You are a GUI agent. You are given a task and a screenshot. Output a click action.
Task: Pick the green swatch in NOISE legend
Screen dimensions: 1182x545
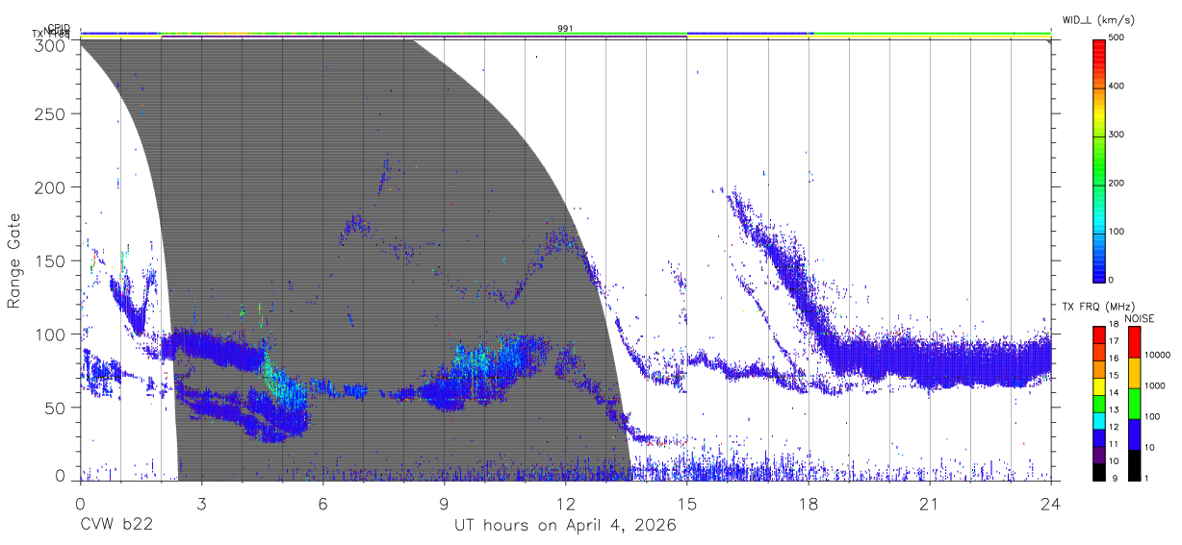pyautogui.click(x=1134, y=403)
